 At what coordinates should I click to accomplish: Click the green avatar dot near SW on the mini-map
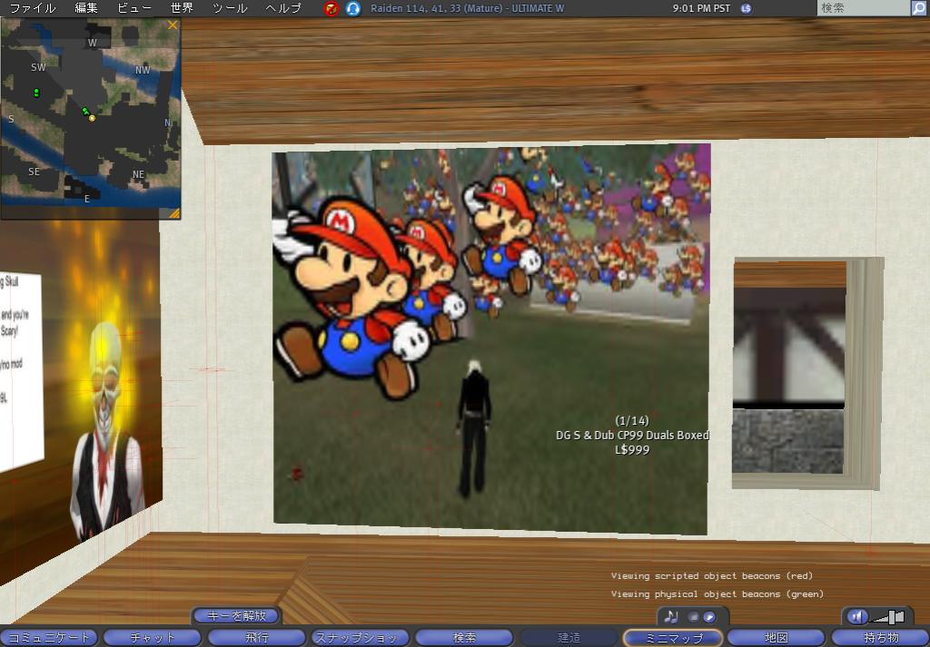click(x=36, y=93)
